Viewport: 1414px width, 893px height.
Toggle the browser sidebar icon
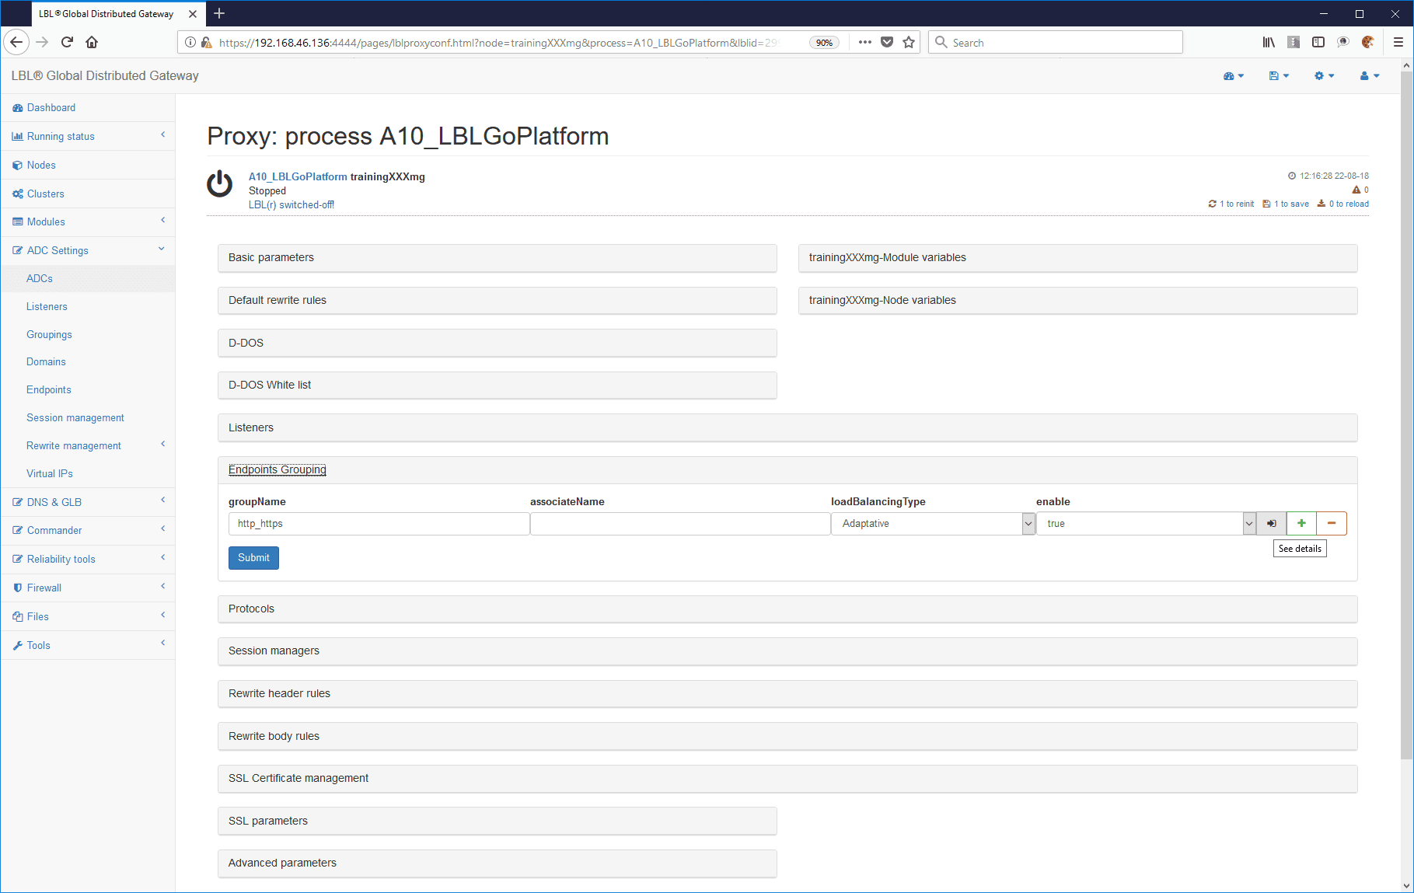(1318, 42)
